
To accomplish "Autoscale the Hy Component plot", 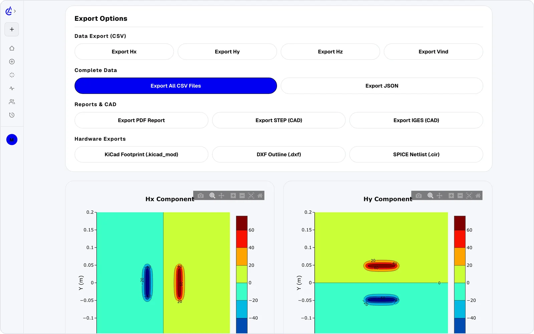I will [x=469, y=195].
